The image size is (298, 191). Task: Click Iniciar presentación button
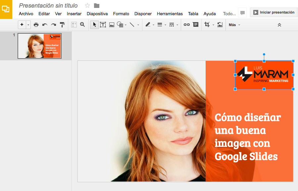[273, 12]
